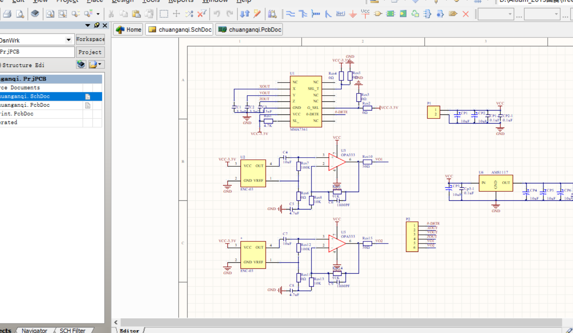Click the Undo arrow icon
The width and height of the screenshot is (573, 333).
217,14
